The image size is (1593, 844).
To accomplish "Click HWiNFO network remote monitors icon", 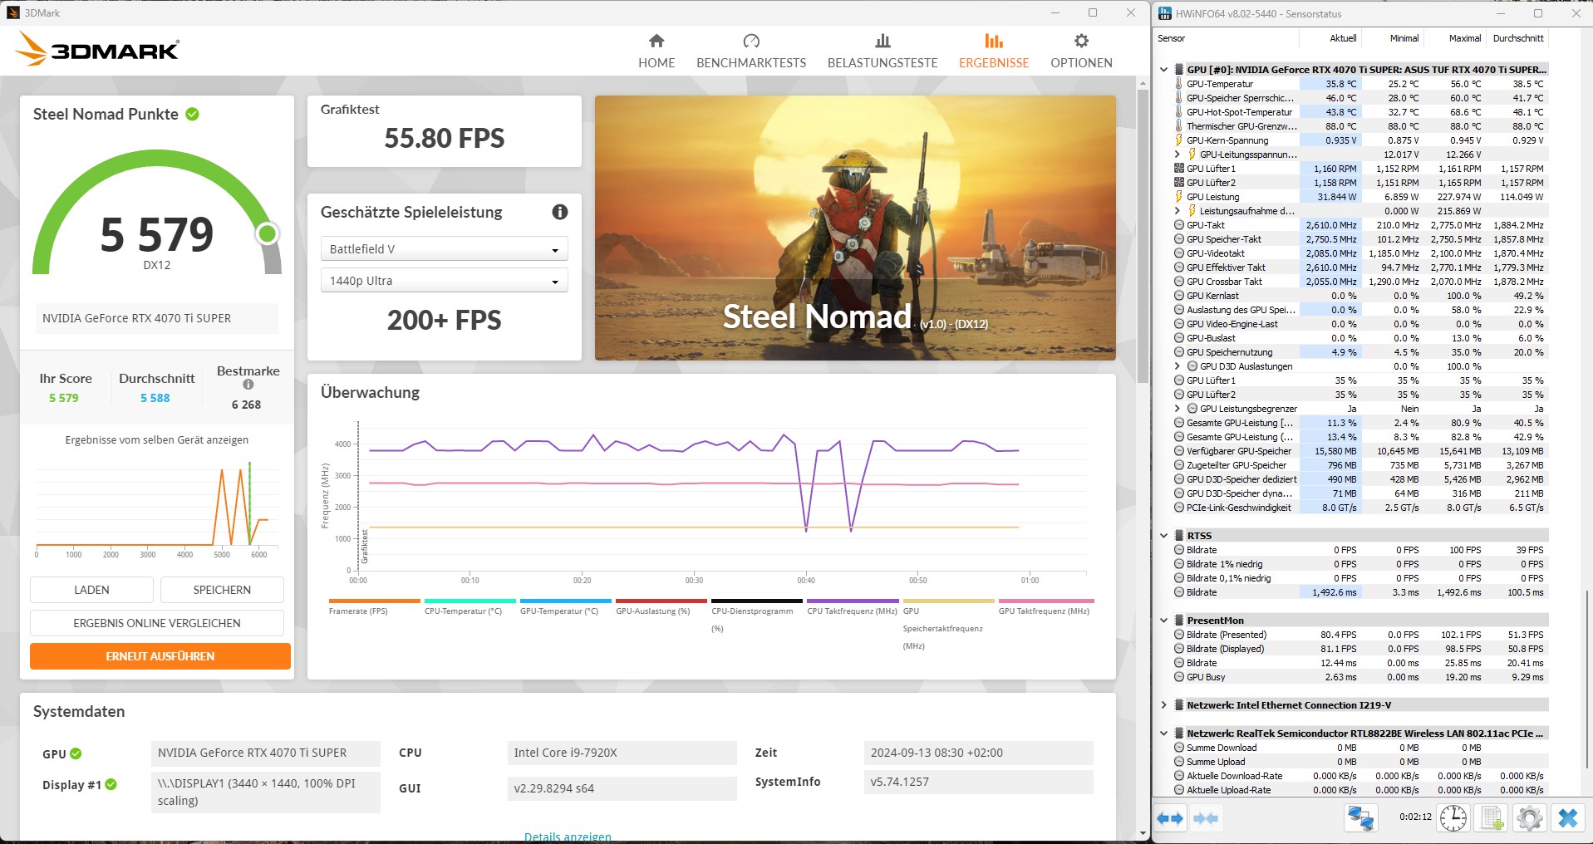I will pos(1360,818).
